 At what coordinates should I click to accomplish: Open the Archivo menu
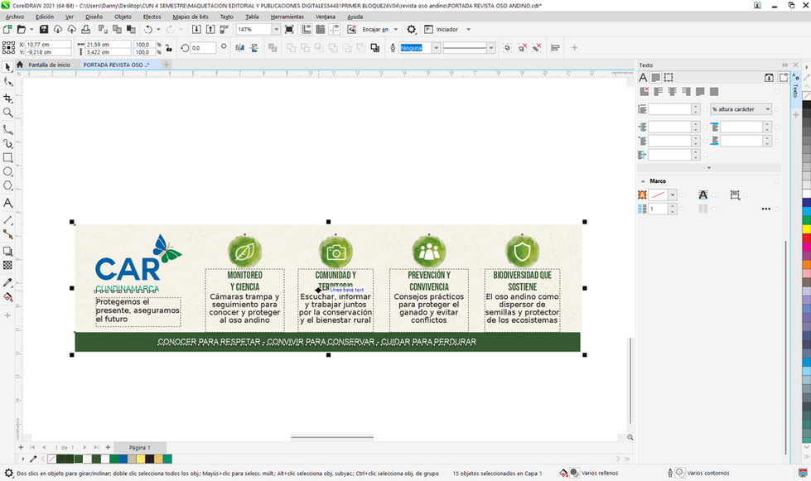tap(14, 17)
